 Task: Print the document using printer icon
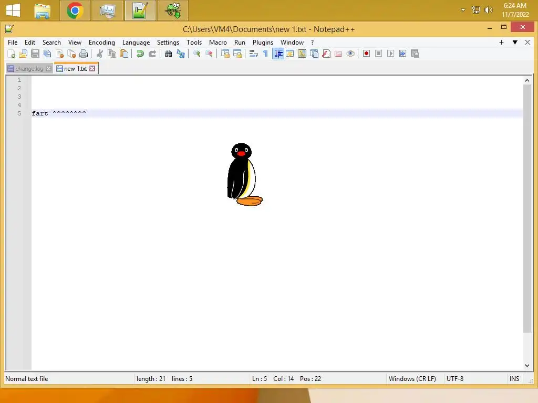click(84, 54)
